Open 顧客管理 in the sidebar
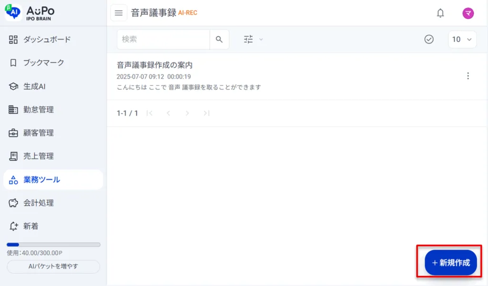 click(x=53, y=133)
